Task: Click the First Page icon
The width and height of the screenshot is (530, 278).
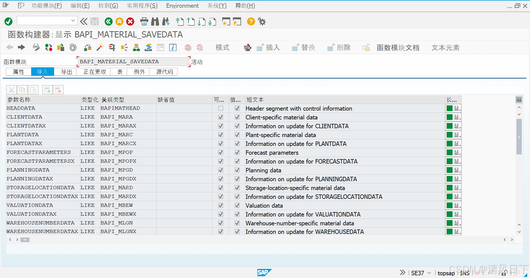Action: point(180,22)
